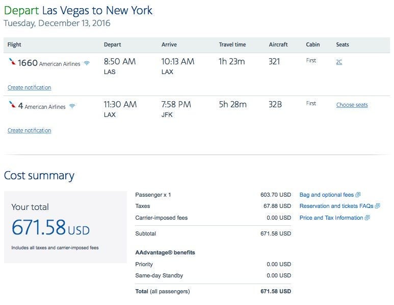Open seat 2C link for flight 1660

[339, 62]
